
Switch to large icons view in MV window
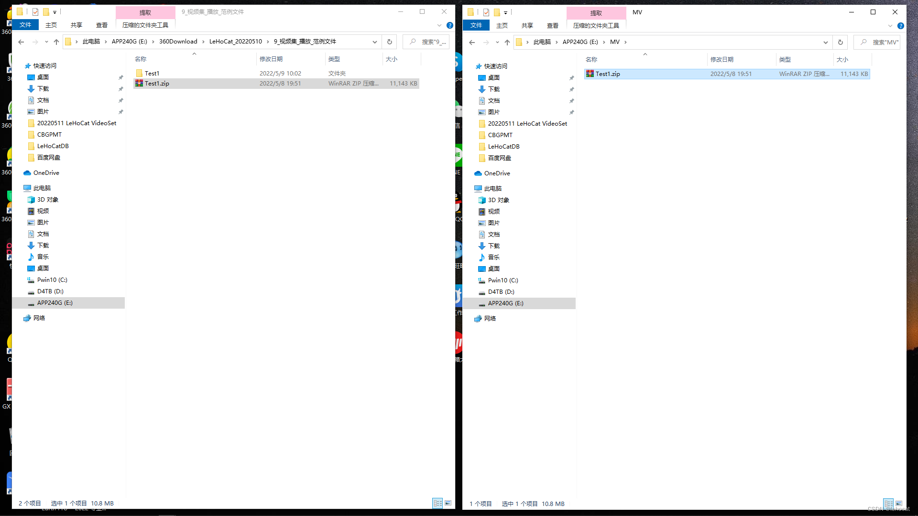click(899, 504)
